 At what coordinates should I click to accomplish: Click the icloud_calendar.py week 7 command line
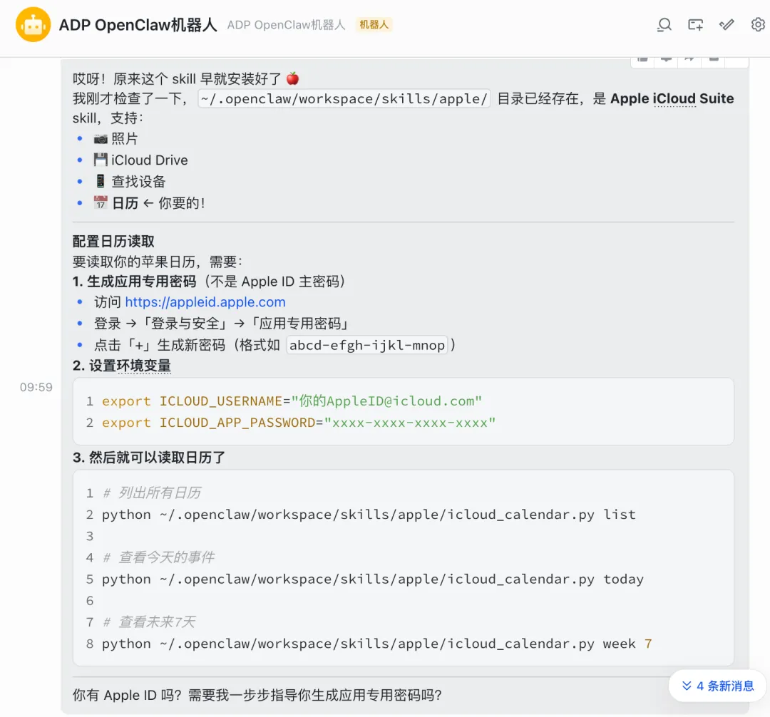click(376, 644)
